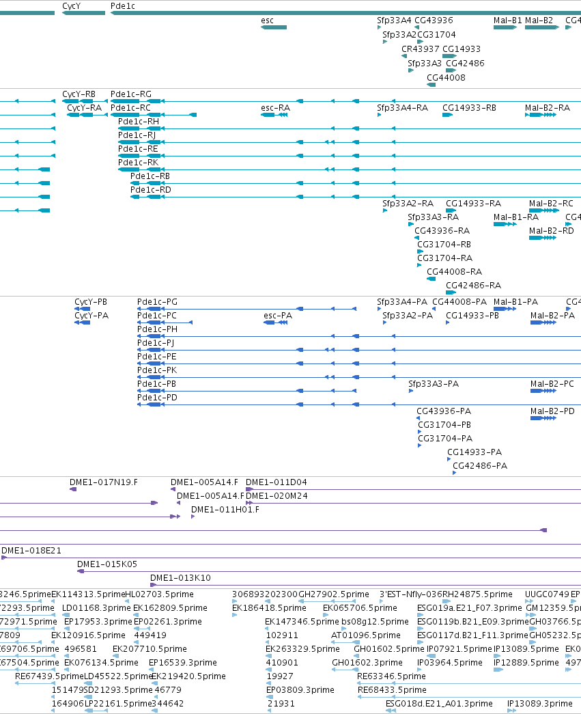Select the teal arrow glyph under esc
This screenshot has width=581, height=714.
point(274,27)
